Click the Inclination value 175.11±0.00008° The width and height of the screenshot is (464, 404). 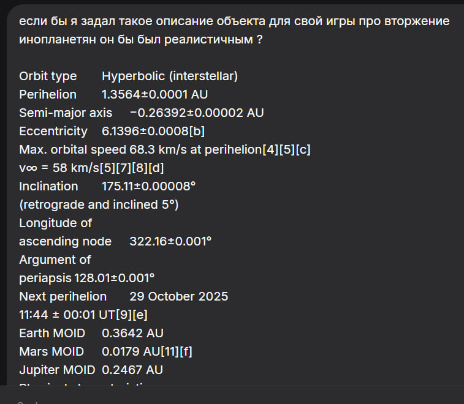pyautogui.click(x=148, y=186)
